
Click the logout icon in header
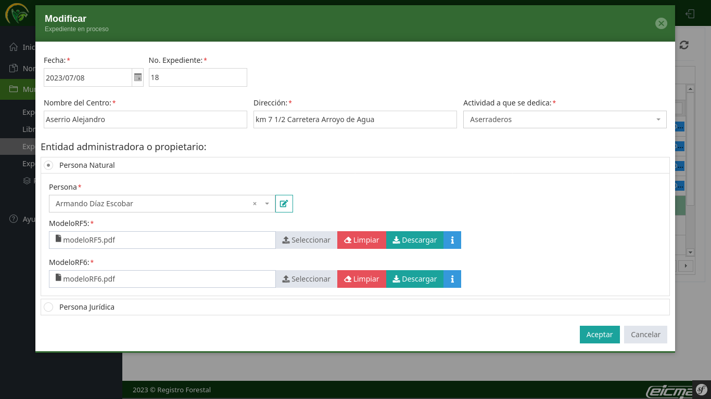click(690, 14)
